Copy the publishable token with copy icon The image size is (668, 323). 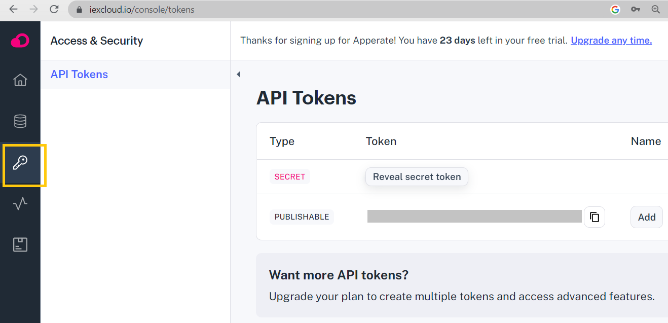point(595,217)
